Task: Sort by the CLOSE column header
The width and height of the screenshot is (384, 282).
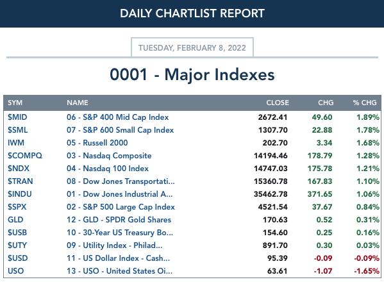Action: 278,103
